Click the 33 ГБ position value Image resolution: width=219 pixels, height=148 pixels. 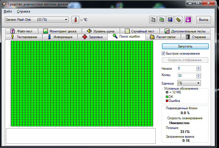point(185,131)
